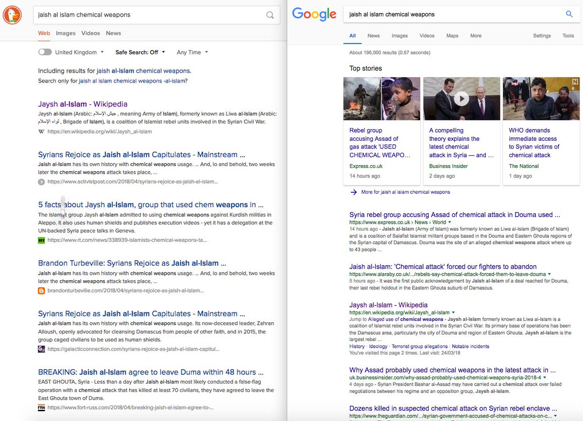Viewport: 583px width, 421px height.
Task: Select the DuckDuckGo Web tab
Action: pyautogui.click(x=44, y=34)
